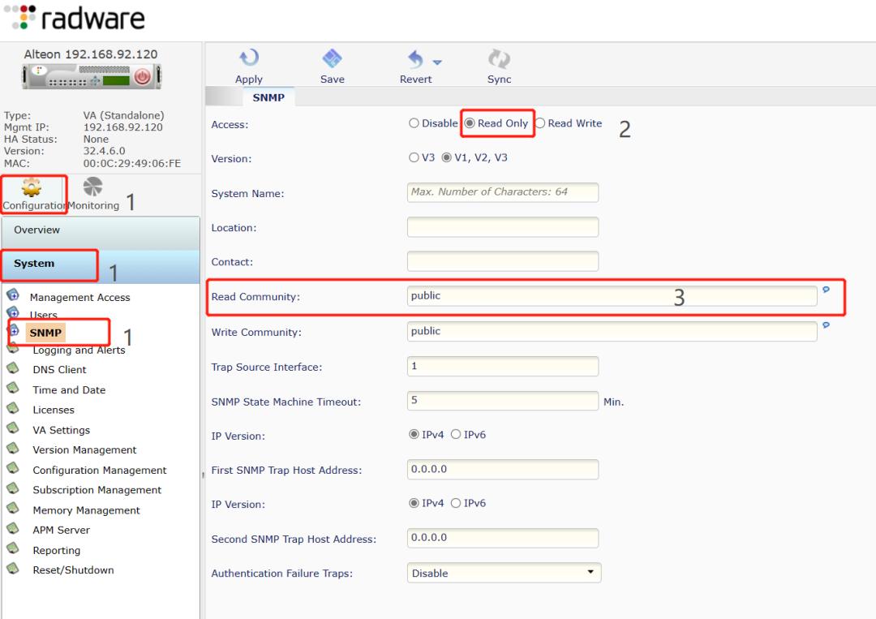Screen dimensions: 876x619
Task: Open the Monitoring icon
Action: [92, 187]
